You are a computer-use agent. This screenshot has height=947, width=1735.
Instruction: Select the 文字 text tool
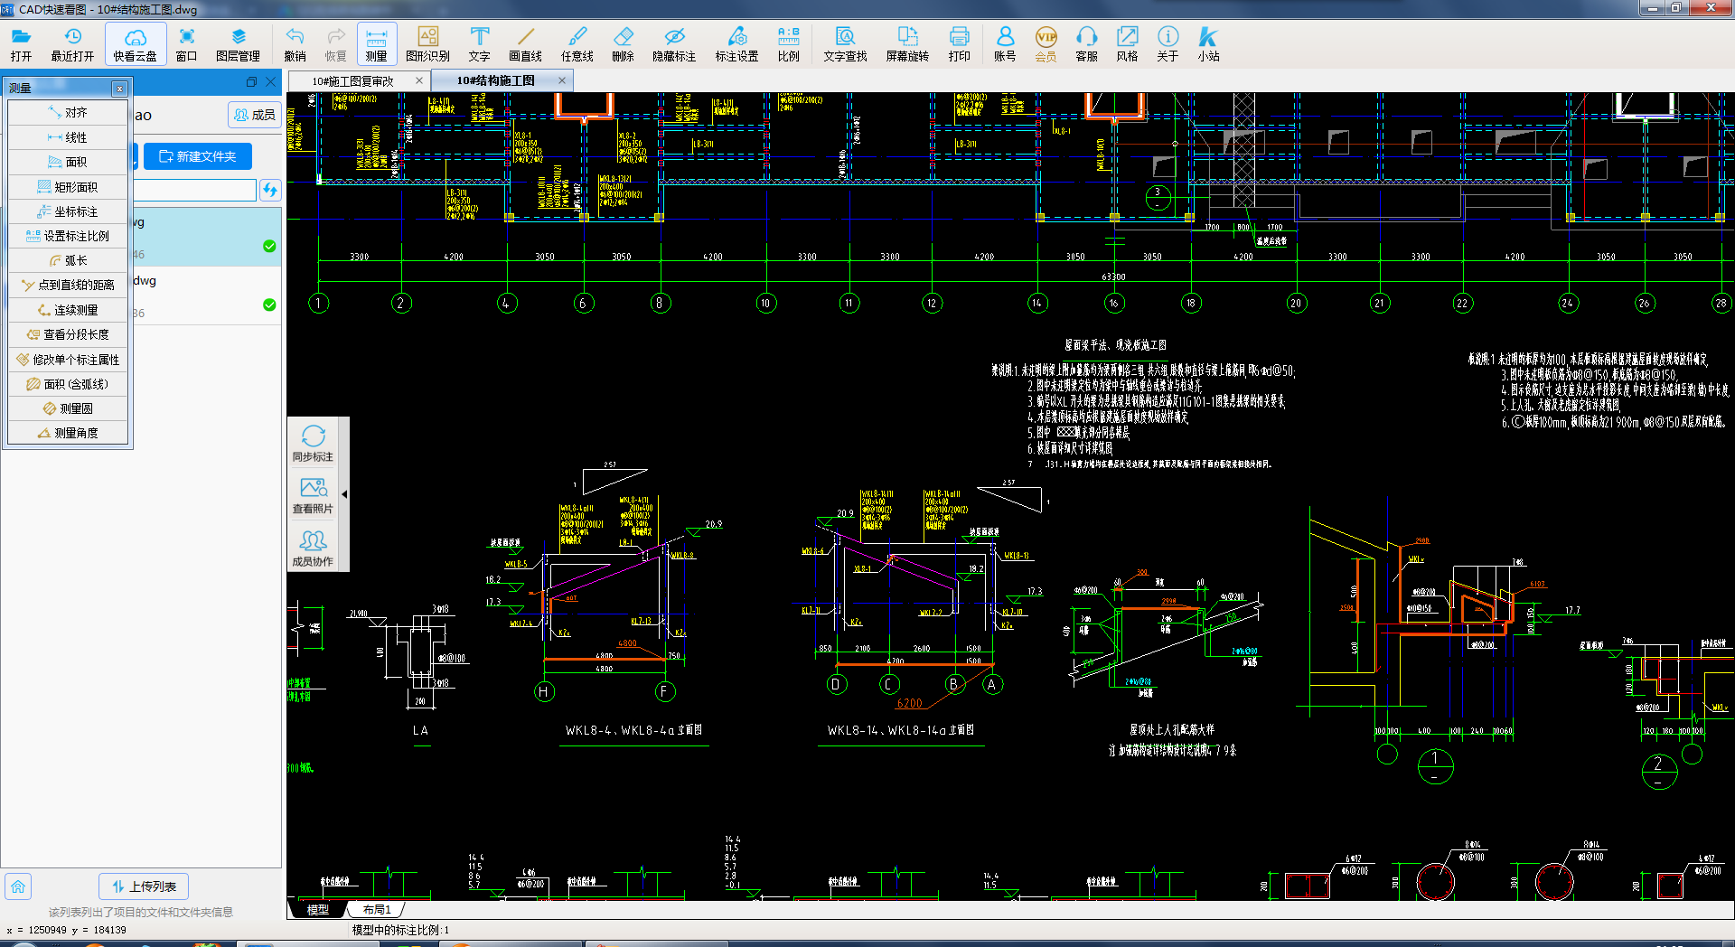(479, 44)
